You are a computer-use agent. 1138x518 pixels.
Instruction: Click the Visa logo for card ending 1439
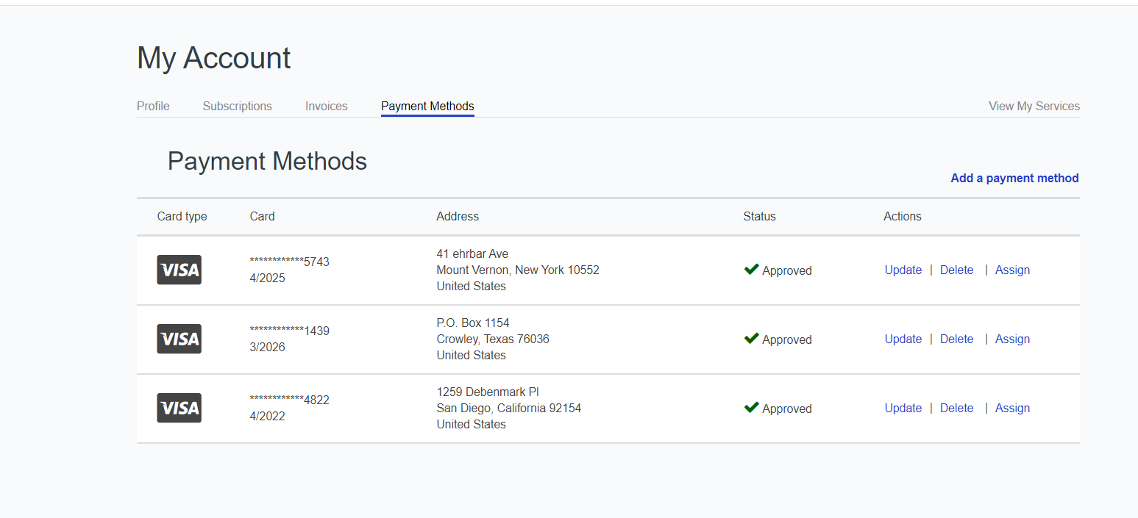coord(179,339)
